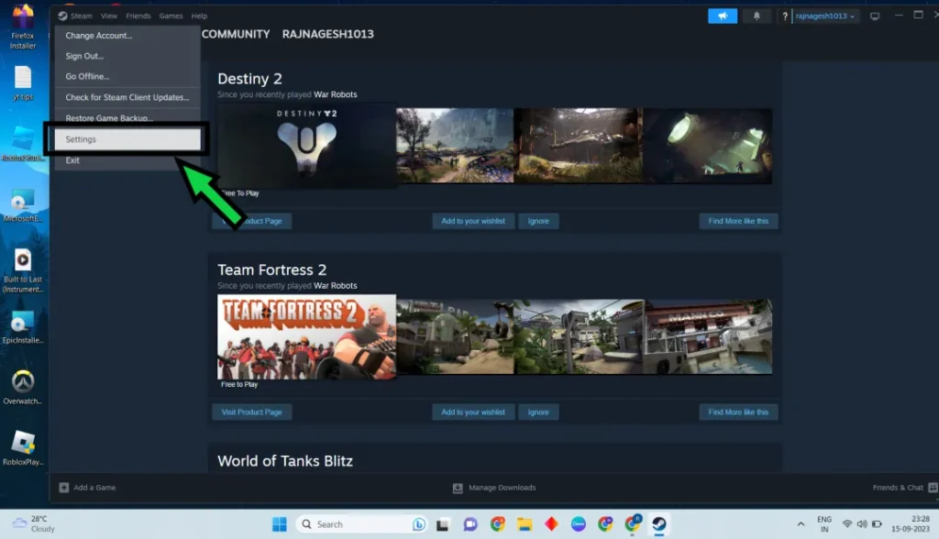Image resolution: width=939 pixels, height=539 pixels.
Task: Open the notifications bell
Action: coord(757,16)
